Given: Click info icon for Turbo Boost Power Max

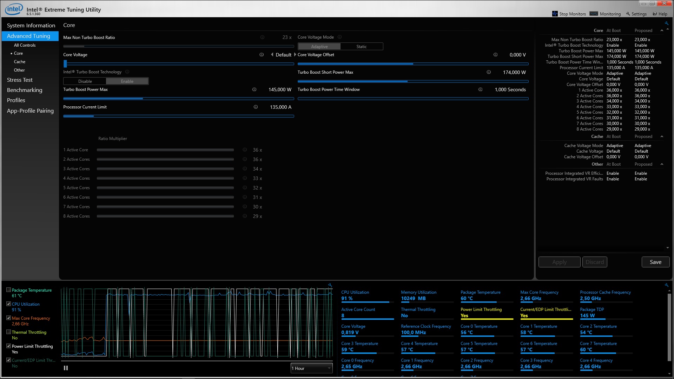Looking at the screenshot, I should 254,89.
